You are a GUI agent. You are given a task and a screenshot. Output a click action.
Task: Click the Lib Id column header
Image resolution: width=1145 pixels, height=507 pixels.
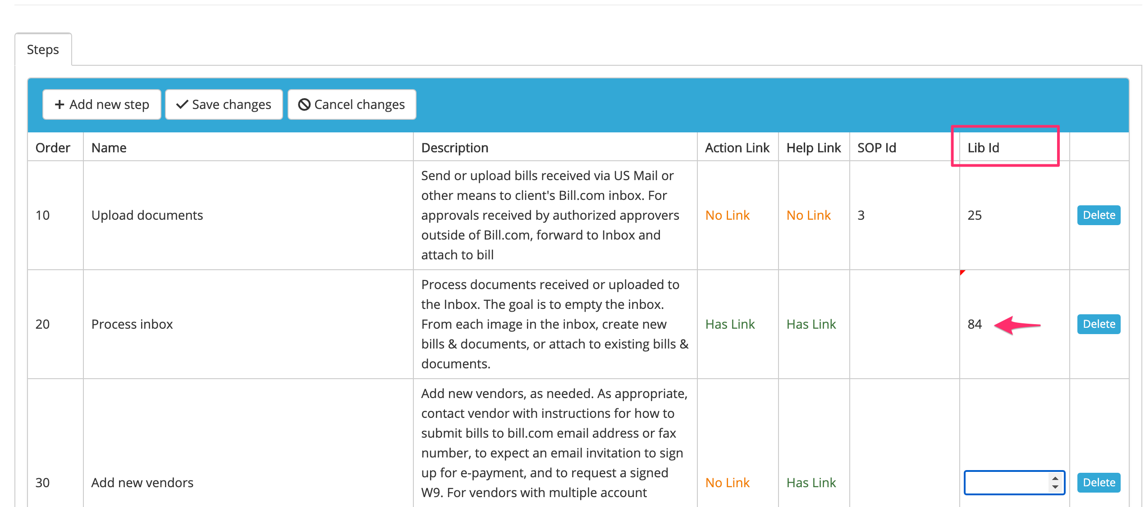[983, 147]
